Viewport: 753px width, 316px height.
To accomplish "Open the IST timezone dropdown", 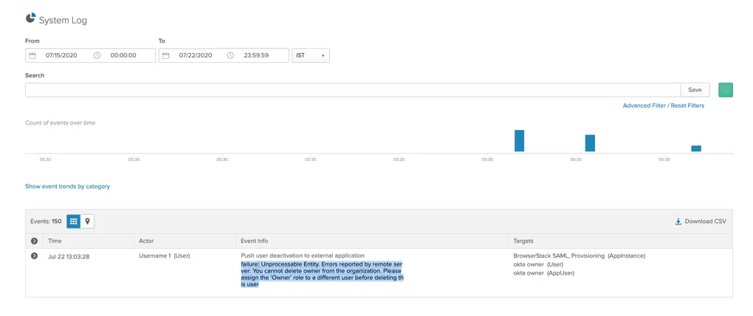I will click(x=311, y=55).
